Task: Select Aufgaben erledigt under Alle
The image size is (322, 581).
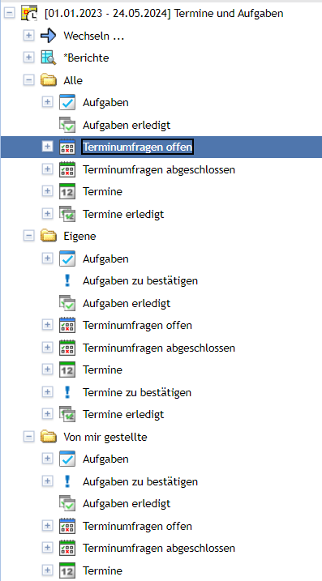Action: (x=127, y=125)
